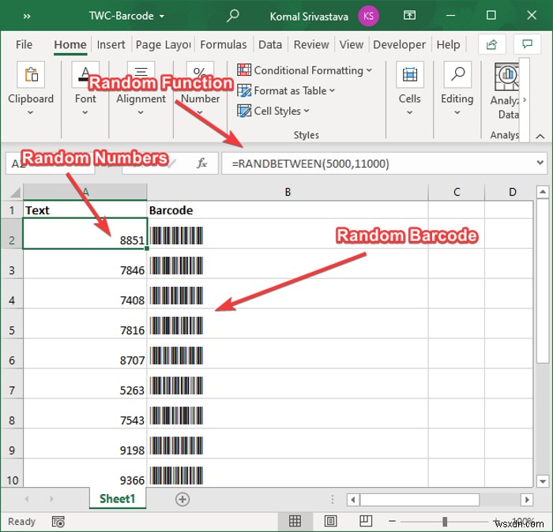Click the Insert Function fx icon
This screenshot has width=553, height=532.
[x=201, y=163]
